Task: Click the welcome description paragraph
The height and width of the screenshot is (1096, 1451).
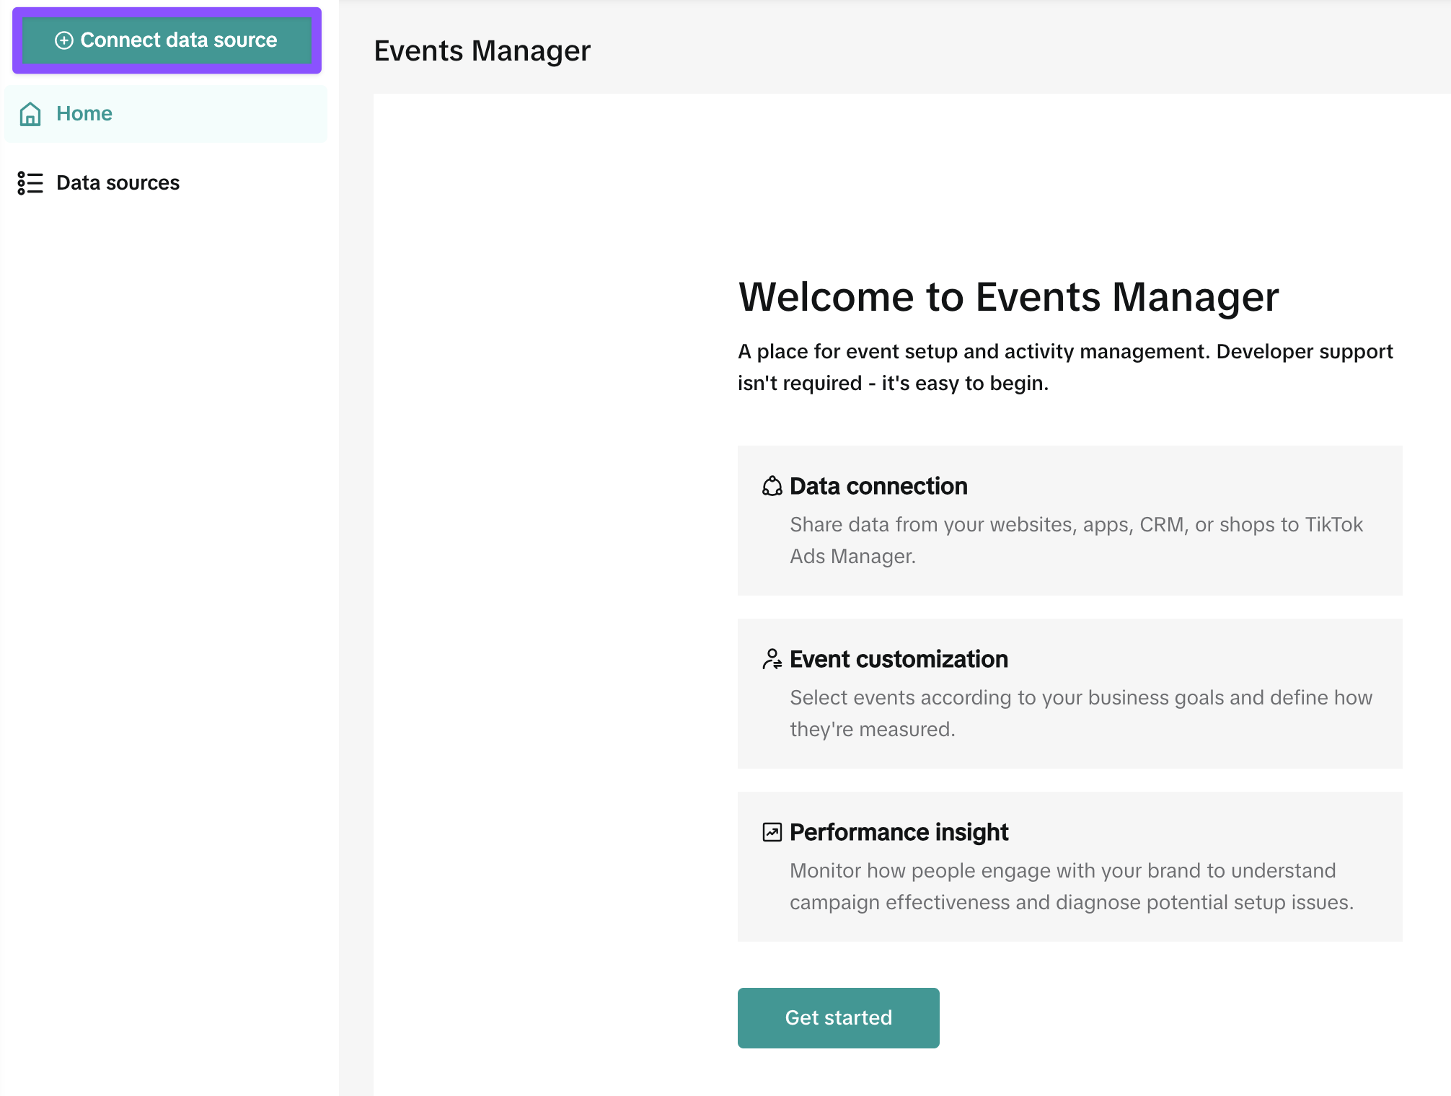Action: tap(1064, 367)
